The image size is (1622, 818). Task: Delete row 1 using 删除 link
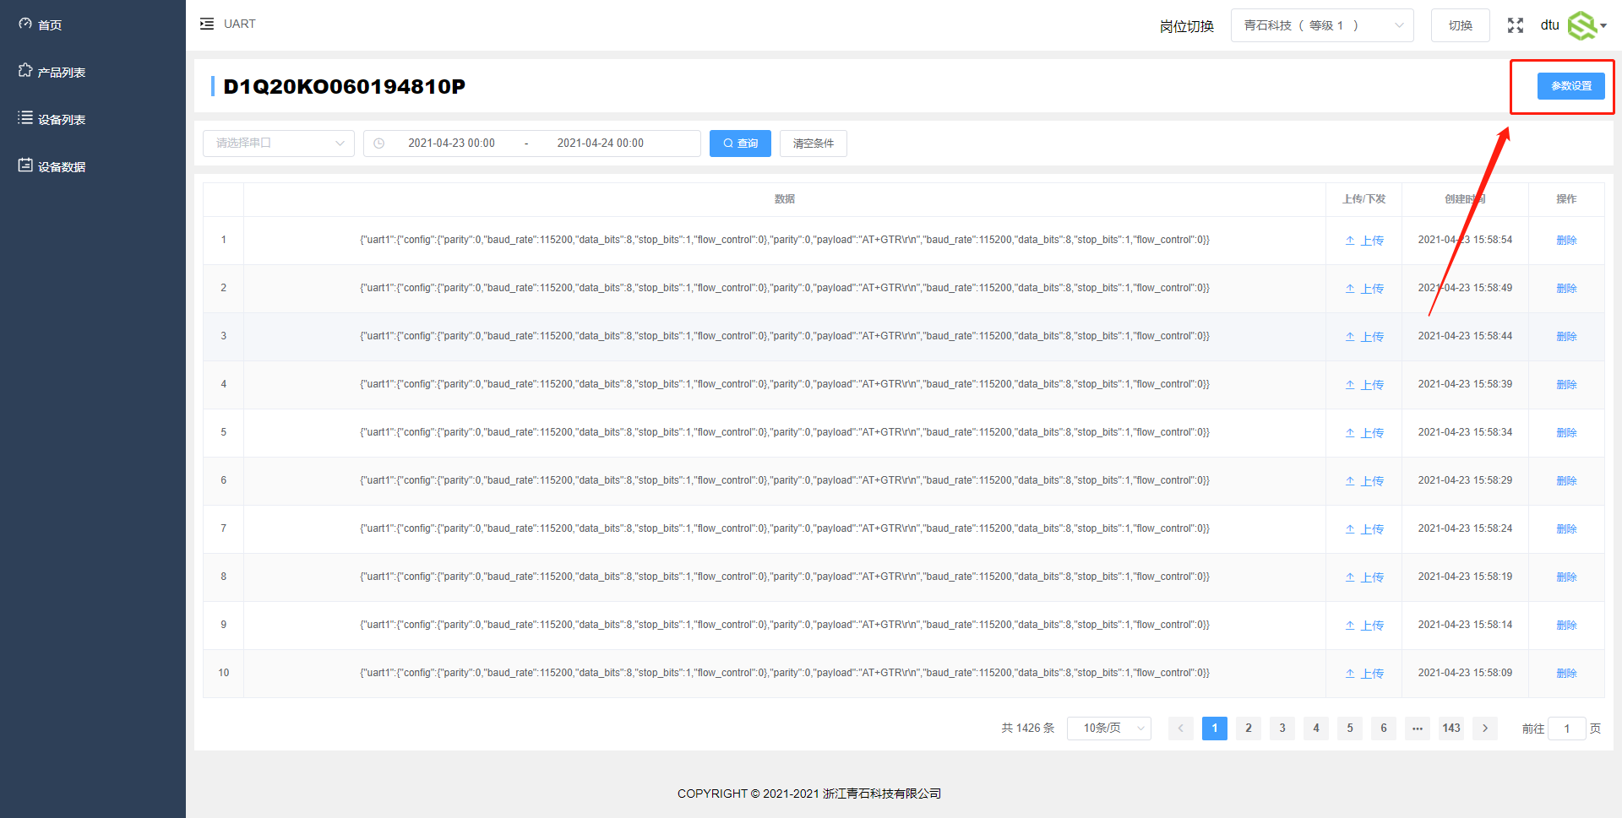(1566, 241)
